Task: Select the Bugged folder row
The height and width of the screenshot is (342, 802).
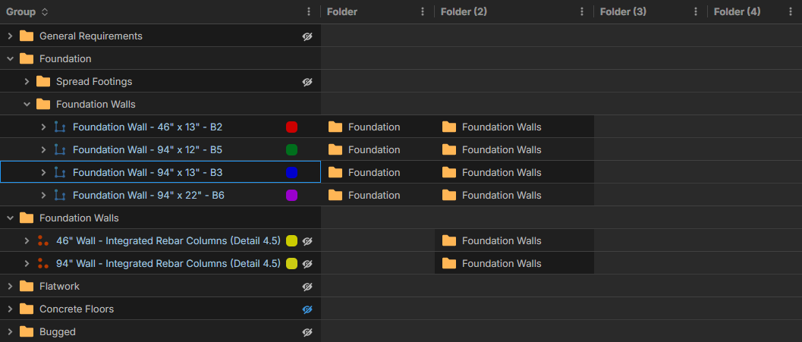Action: click(58, 332)
